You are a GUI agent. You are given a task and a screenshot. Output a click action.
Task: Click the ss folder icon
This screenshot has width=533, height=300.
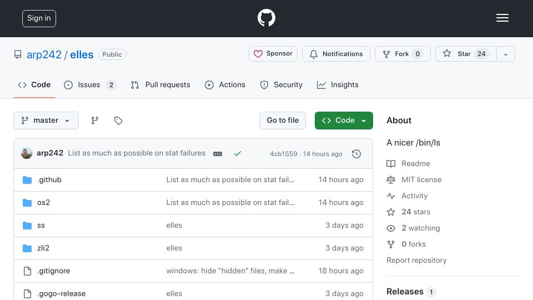(x=27, y=225)
